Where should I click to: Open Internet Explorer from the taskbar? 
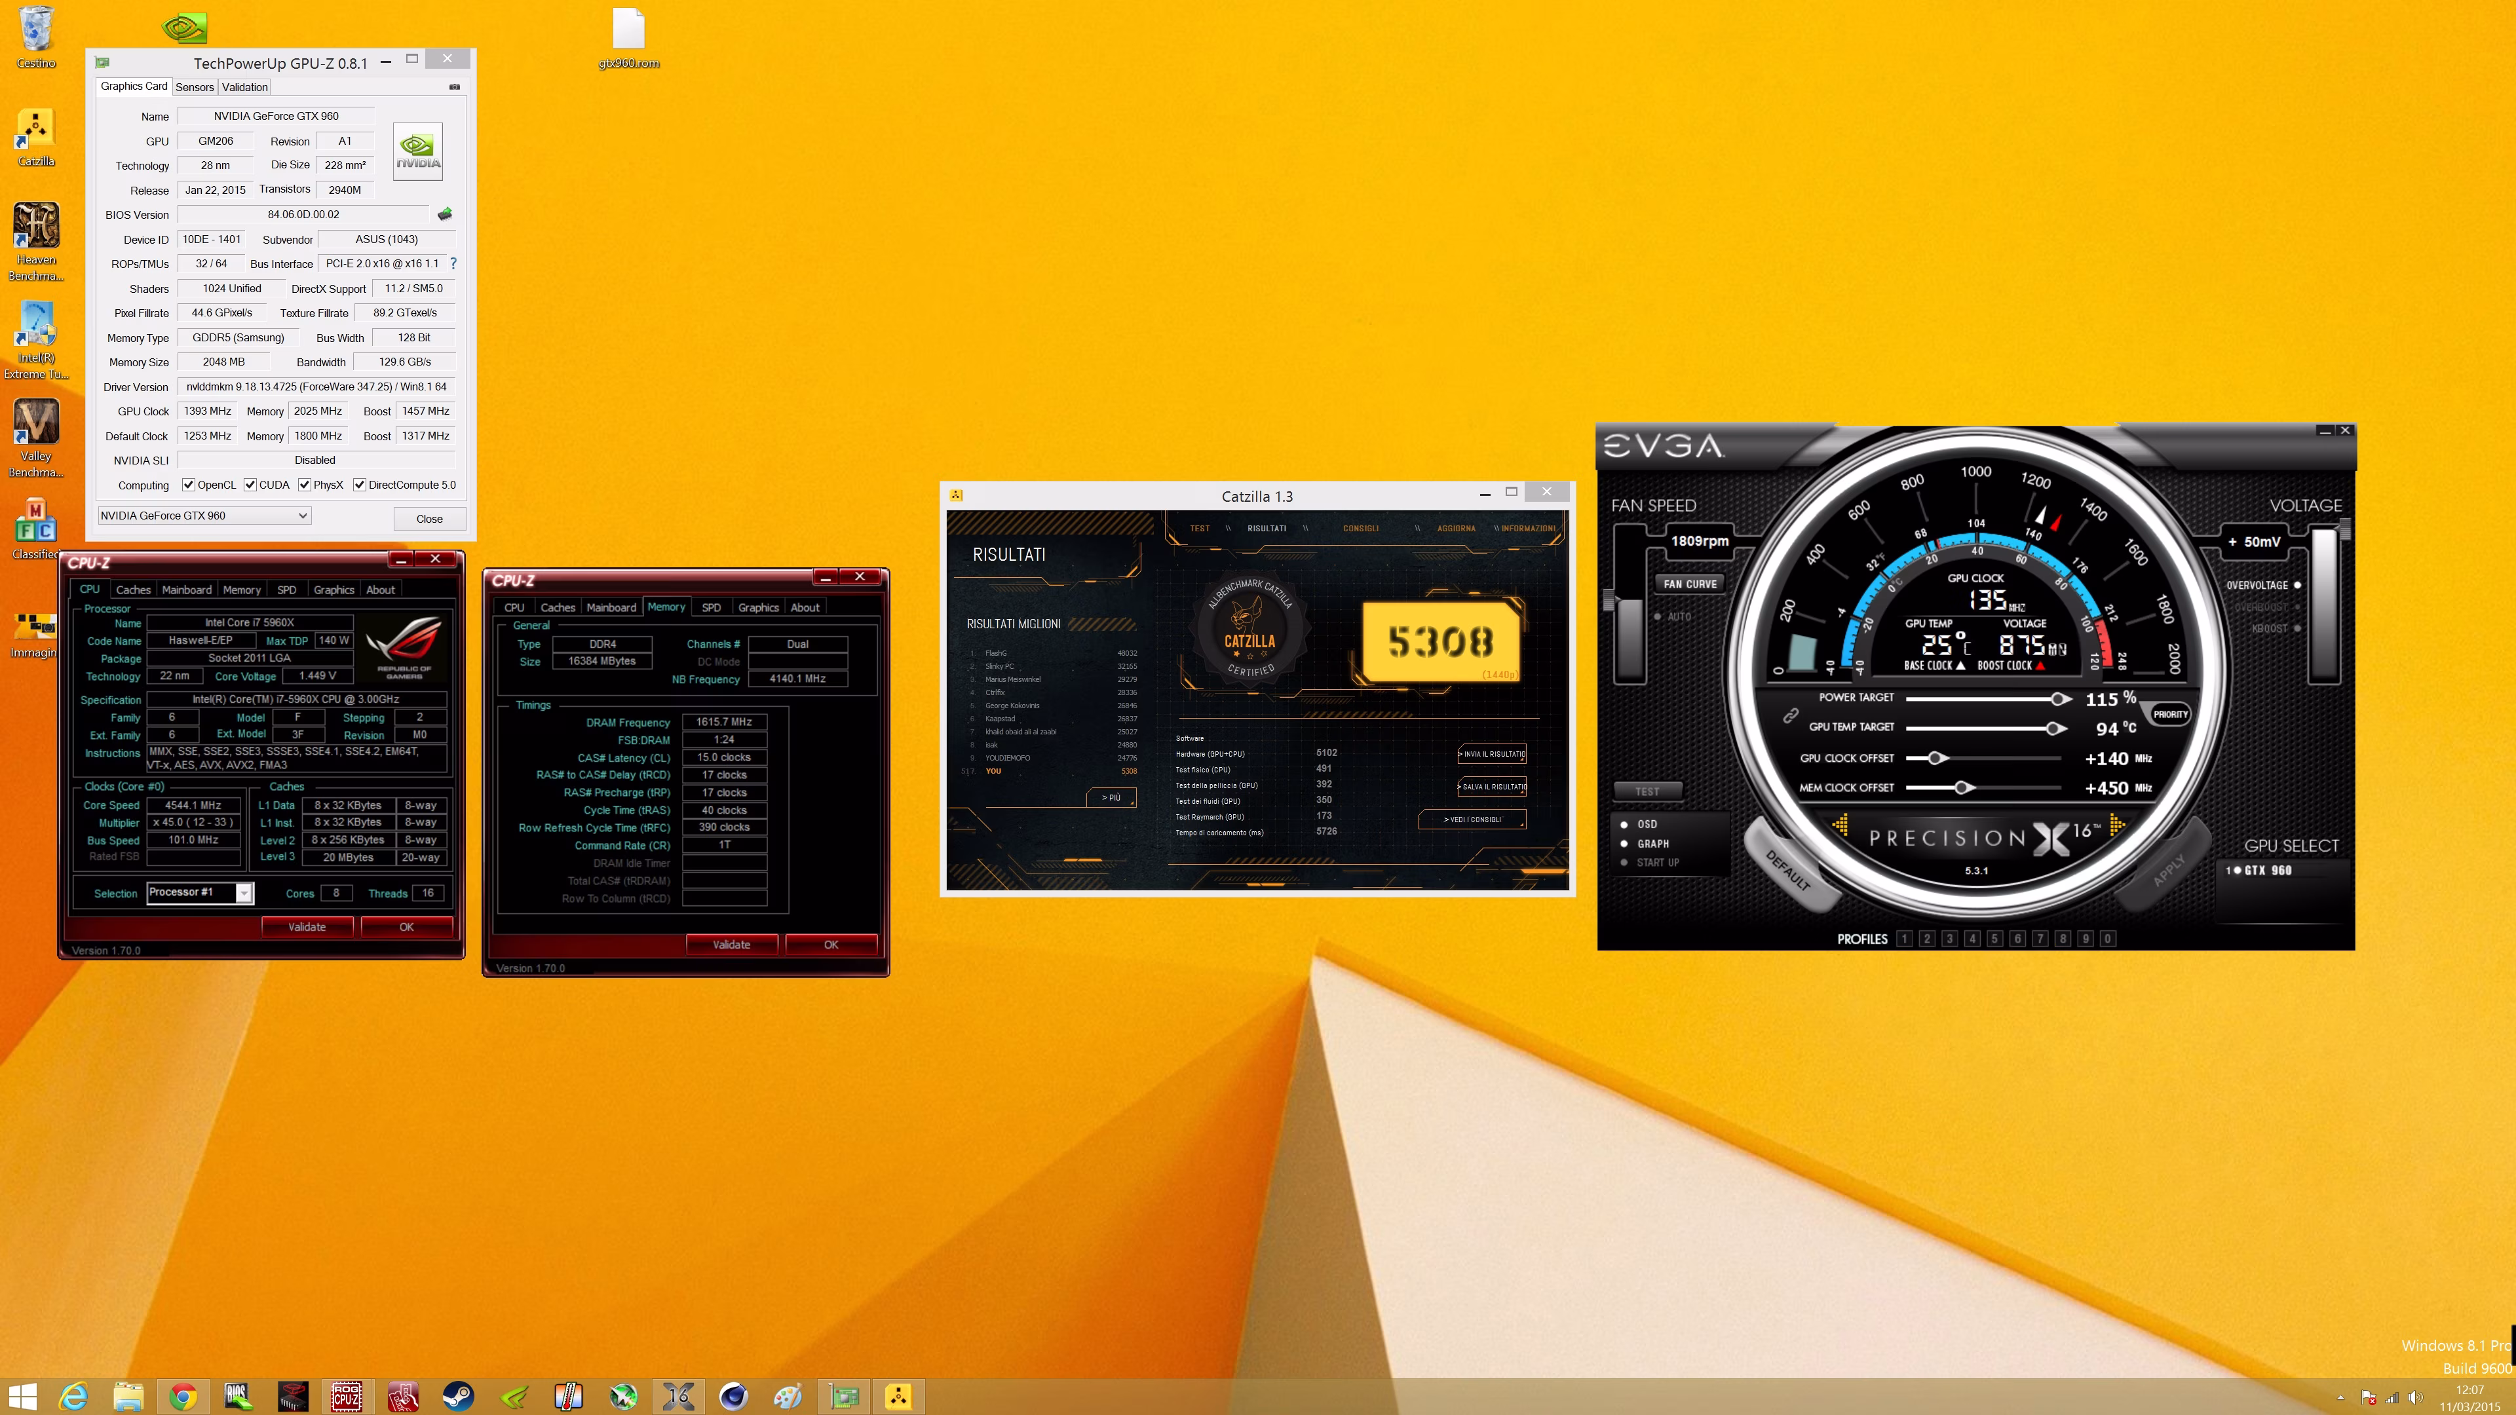point(74,1397)
